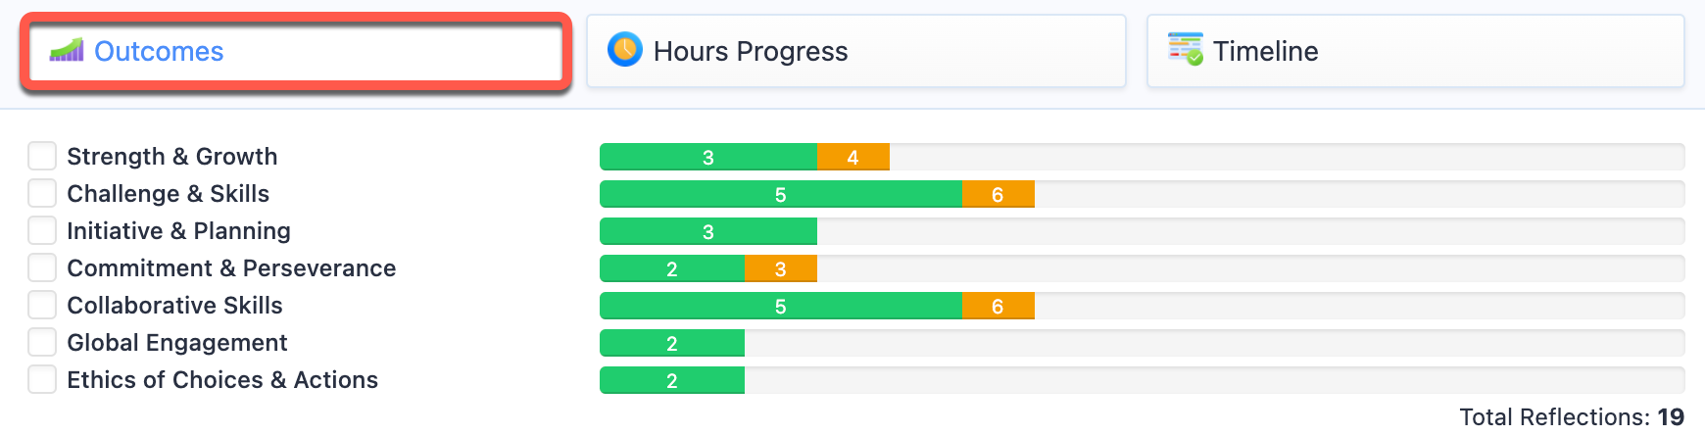
Task: Click the orange segment of Challenge & Skills bar
Action: point(998,194)
